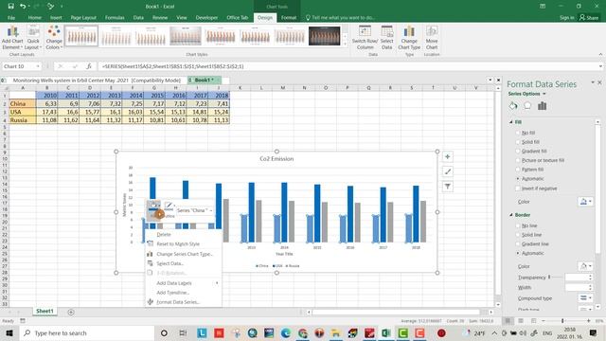The height and width of the screenshot is (341, 606).
Task: Click Chart Filters funnel button
Action: click(x=447, y=187)
